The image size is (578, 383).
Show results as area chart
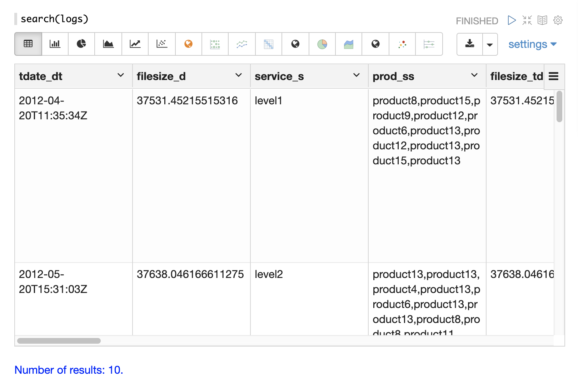108,44
